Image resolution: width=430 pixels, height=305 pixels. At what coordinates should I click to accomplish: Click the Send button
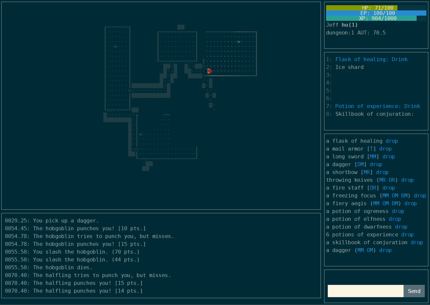coord(414,291)
